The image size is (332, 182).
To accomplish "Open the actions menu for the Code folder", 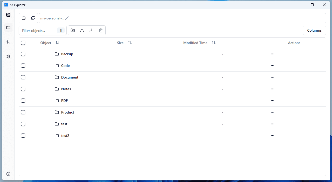I will 272,66.
